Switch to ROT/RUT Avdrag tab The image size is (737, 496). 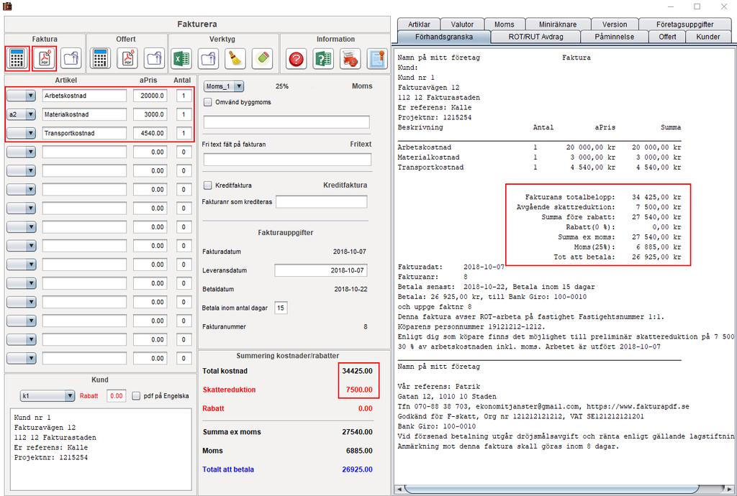coord(535,37)
